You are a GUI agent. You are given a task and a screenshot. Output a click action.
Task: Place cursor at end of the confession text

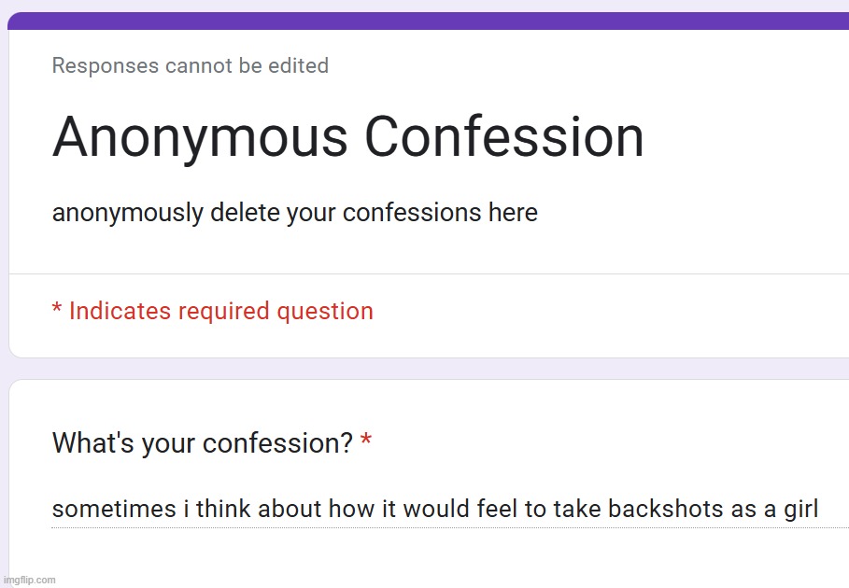(x=819, y=510)
